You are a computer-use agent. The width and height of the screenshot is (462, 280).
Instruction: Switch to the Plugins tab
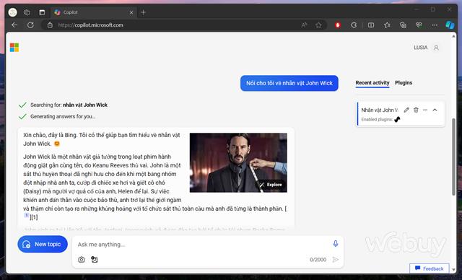(x=404, y=83)
